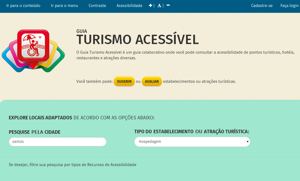Click the default font size letter A icon
This screenshot has width=300, height=181.
[x=159, y=5]
